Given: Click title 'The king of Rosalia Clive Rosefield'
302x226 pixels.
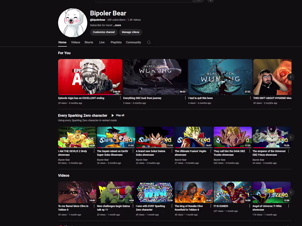Looking at the screenshot, I should [x=189, y=208].
